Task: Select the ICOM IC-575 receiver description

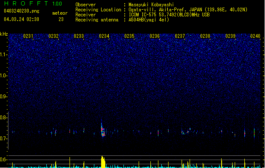Action: click(169, 15)
